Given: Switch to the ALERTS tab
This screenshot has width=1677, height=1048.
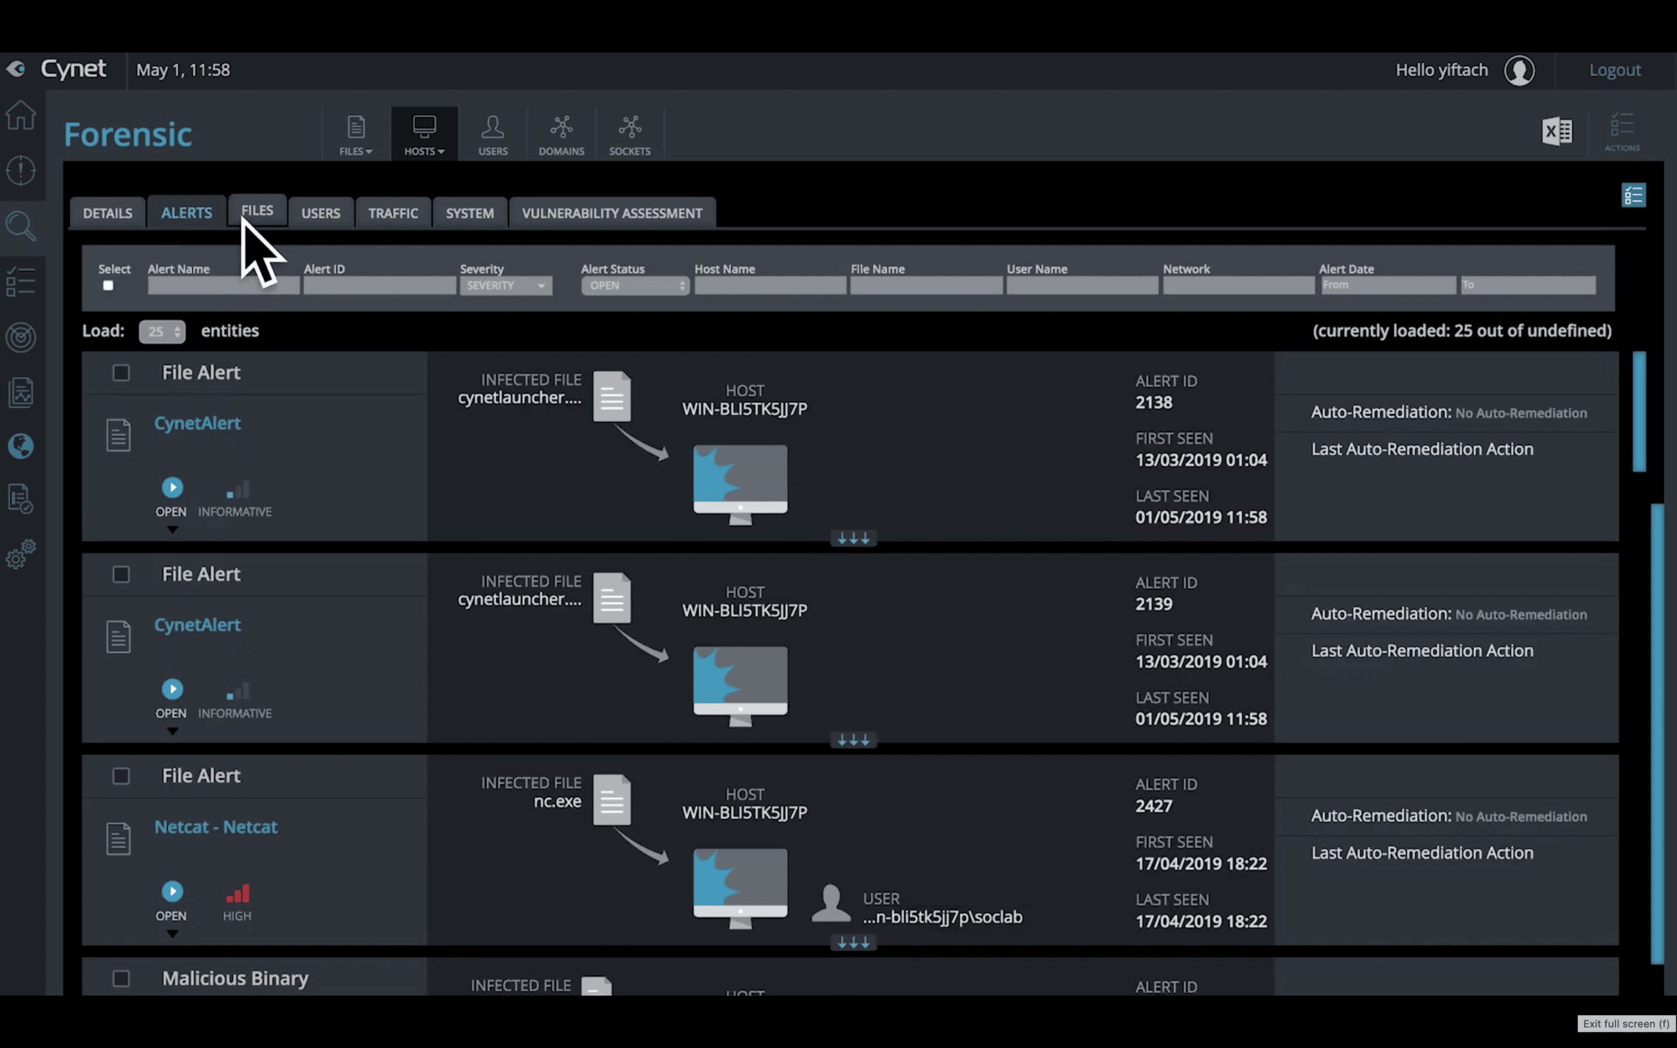Looking at the screenshot, I should pos(186,212).
